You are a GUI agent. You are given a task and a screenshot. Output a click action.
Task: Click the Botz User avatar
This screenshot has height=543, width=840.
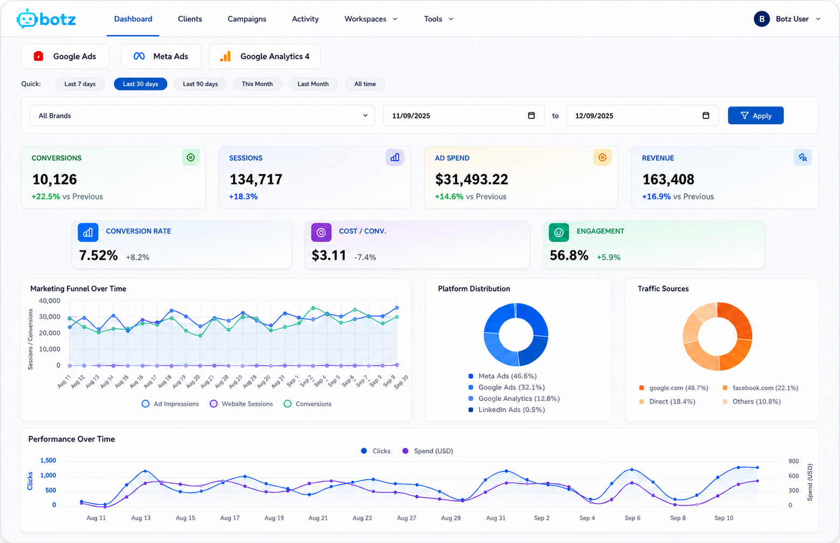761,19
